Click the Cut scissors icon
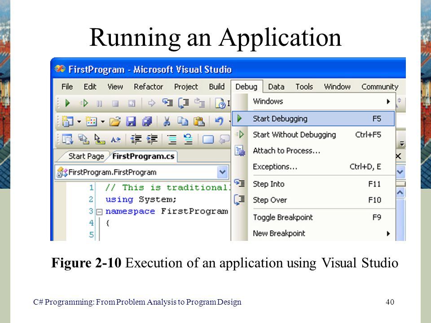 pos(167,121)
